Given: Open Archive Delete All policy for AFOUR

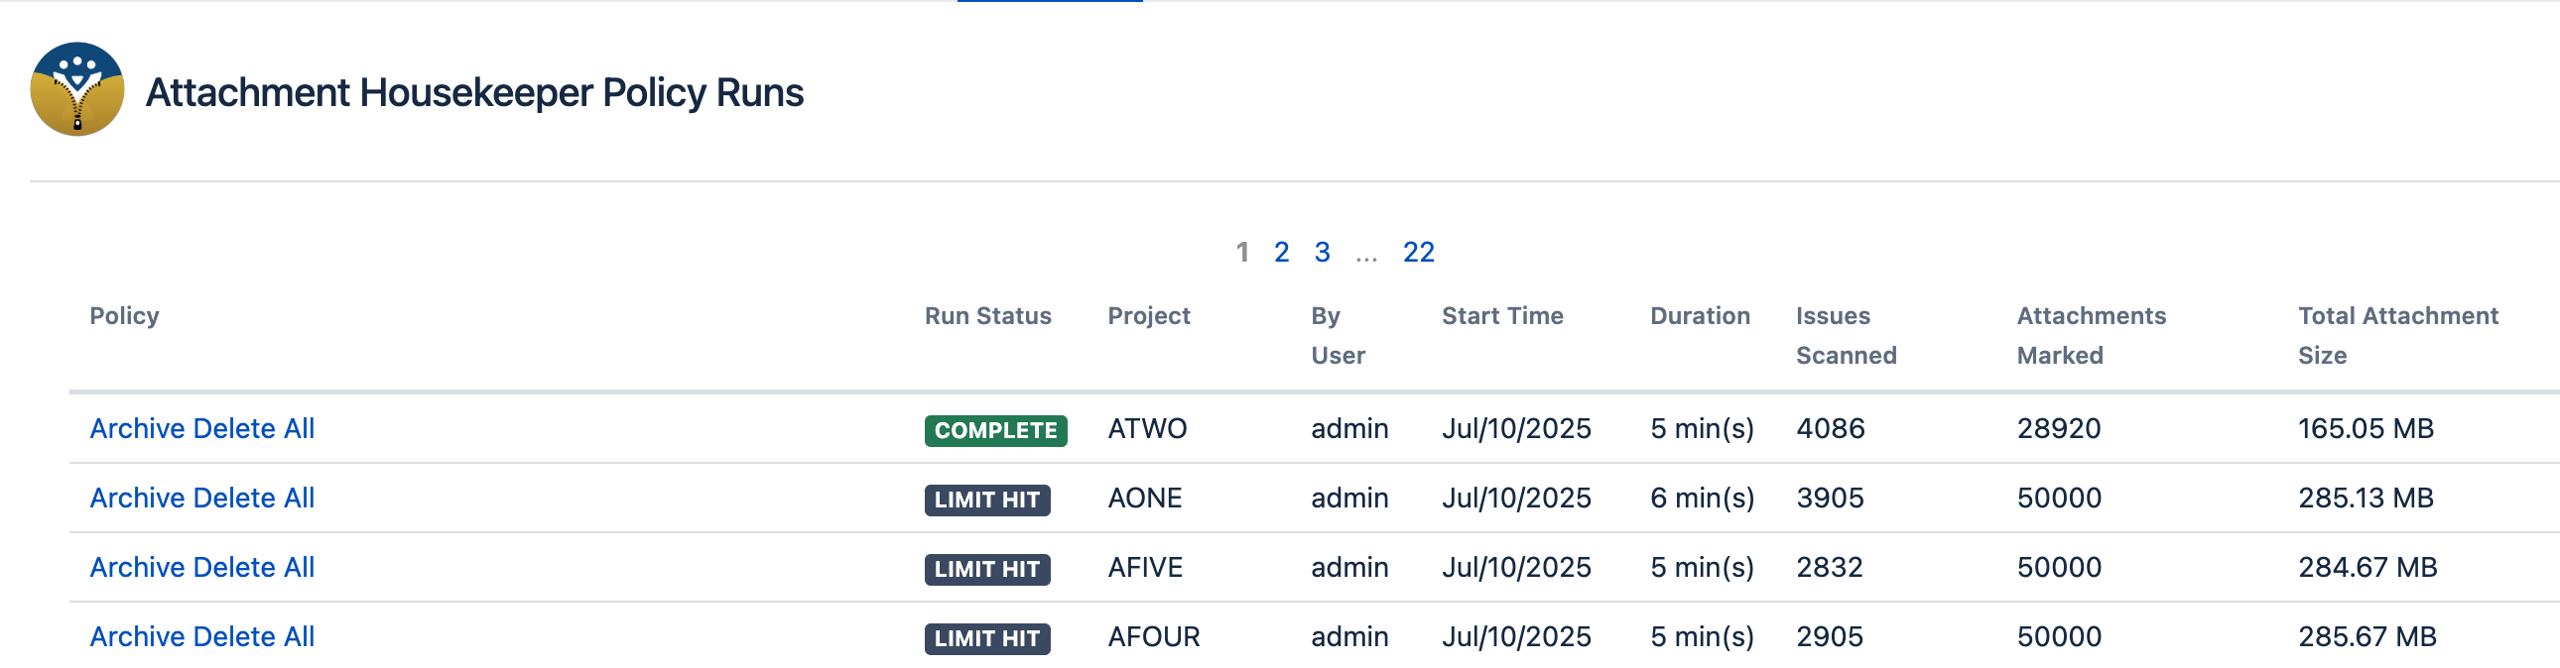Looking at the screenshot, I should 201,637.
